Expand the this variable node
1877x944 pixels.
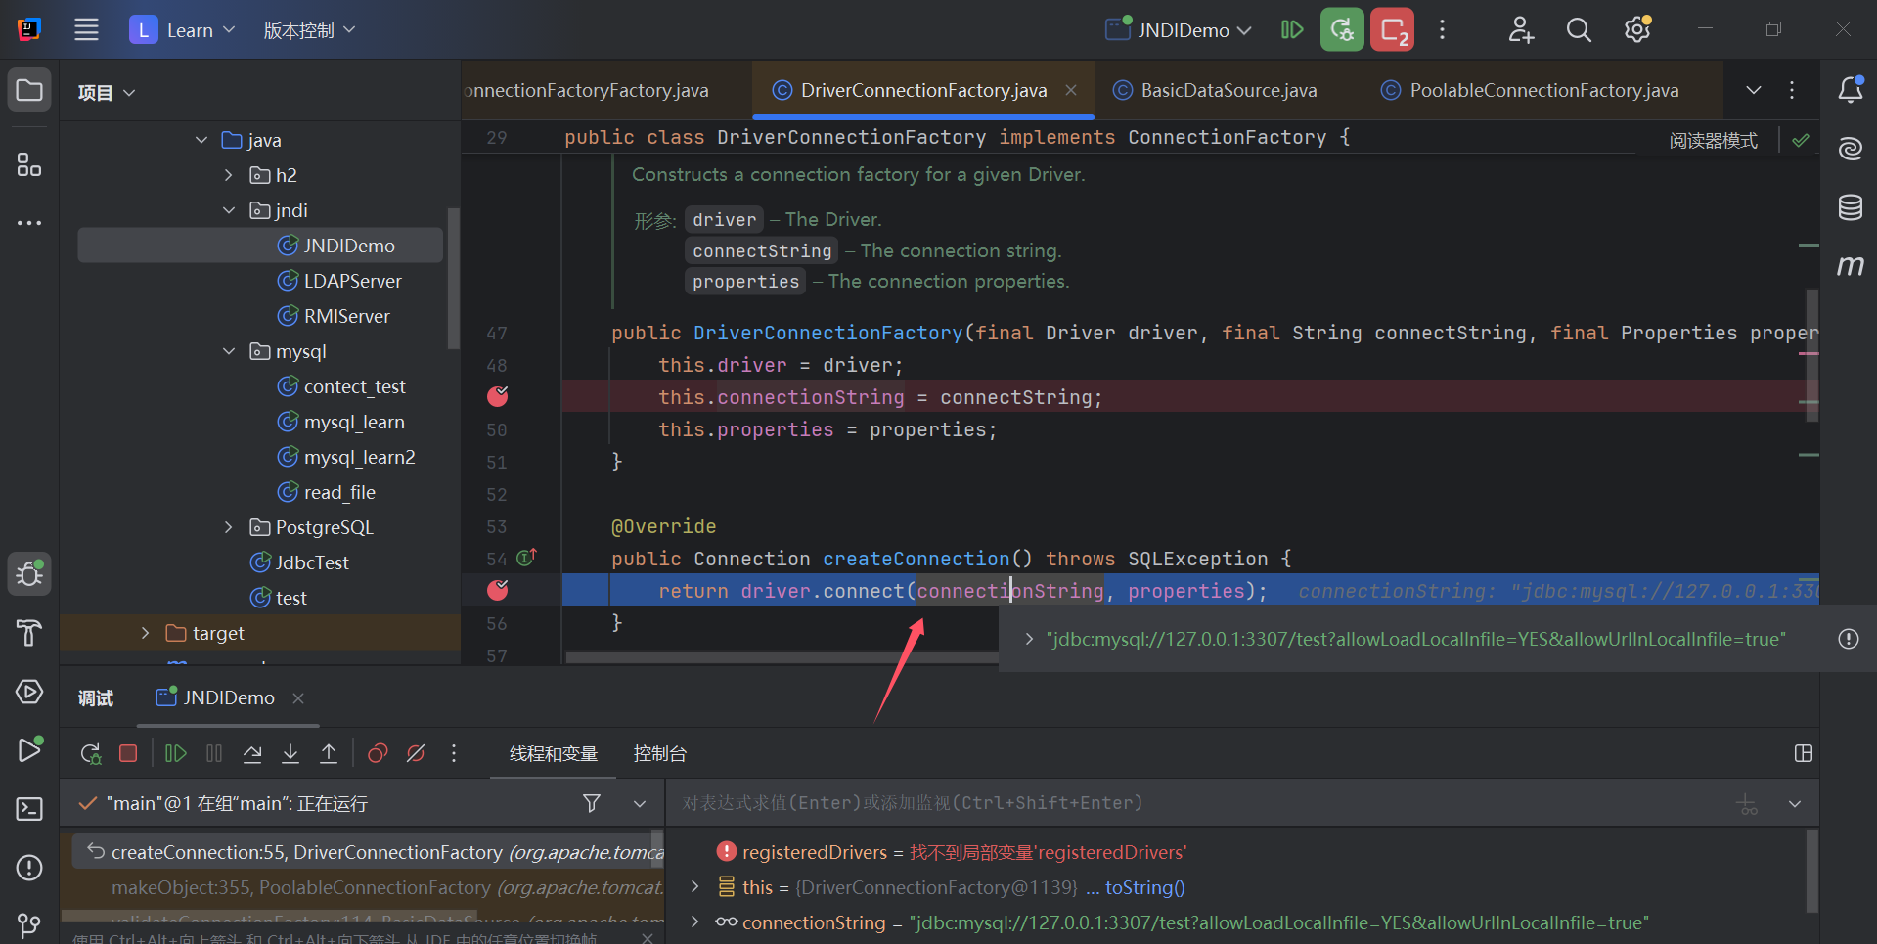(x=695, y=886)
